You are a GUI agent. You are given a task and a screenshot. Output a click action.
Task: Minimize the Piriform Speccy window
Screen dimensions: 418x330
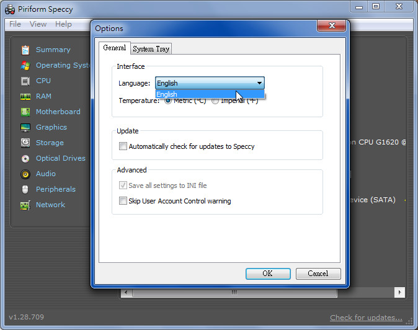coord(359,7)
